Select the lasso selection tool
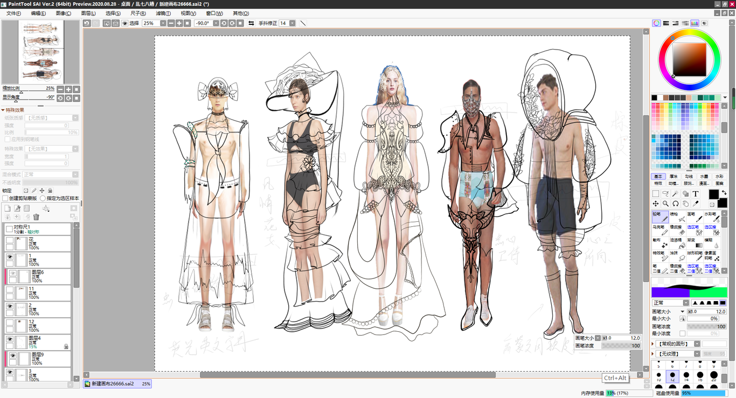 click(x=665, y=194)
